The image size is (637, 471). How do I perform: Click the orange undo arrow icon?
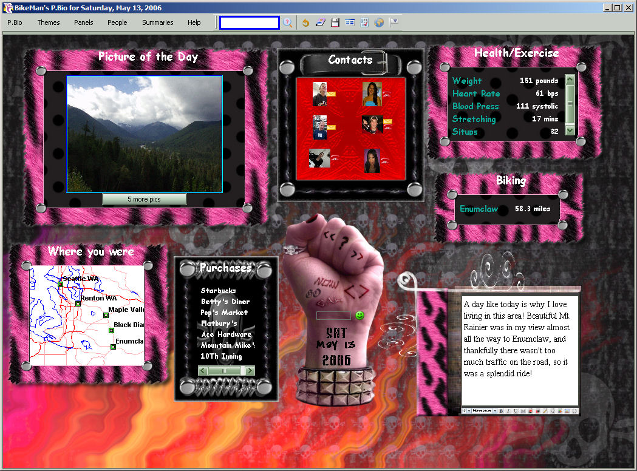point(306,23)
